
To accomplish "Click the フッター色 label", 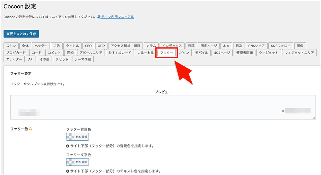I will tap(19, 129).
